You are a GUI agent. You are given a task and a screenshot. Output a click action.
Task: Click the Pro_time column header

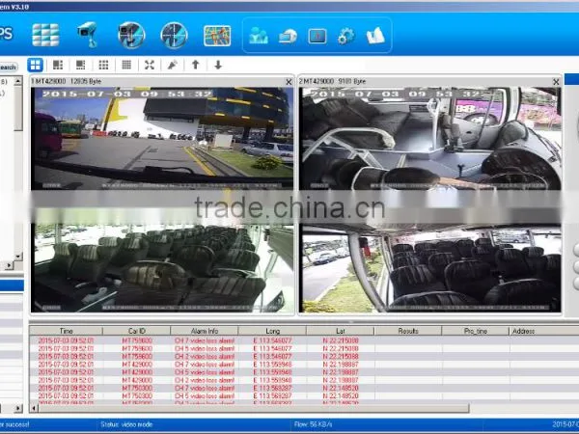click(x=476, y=331)
